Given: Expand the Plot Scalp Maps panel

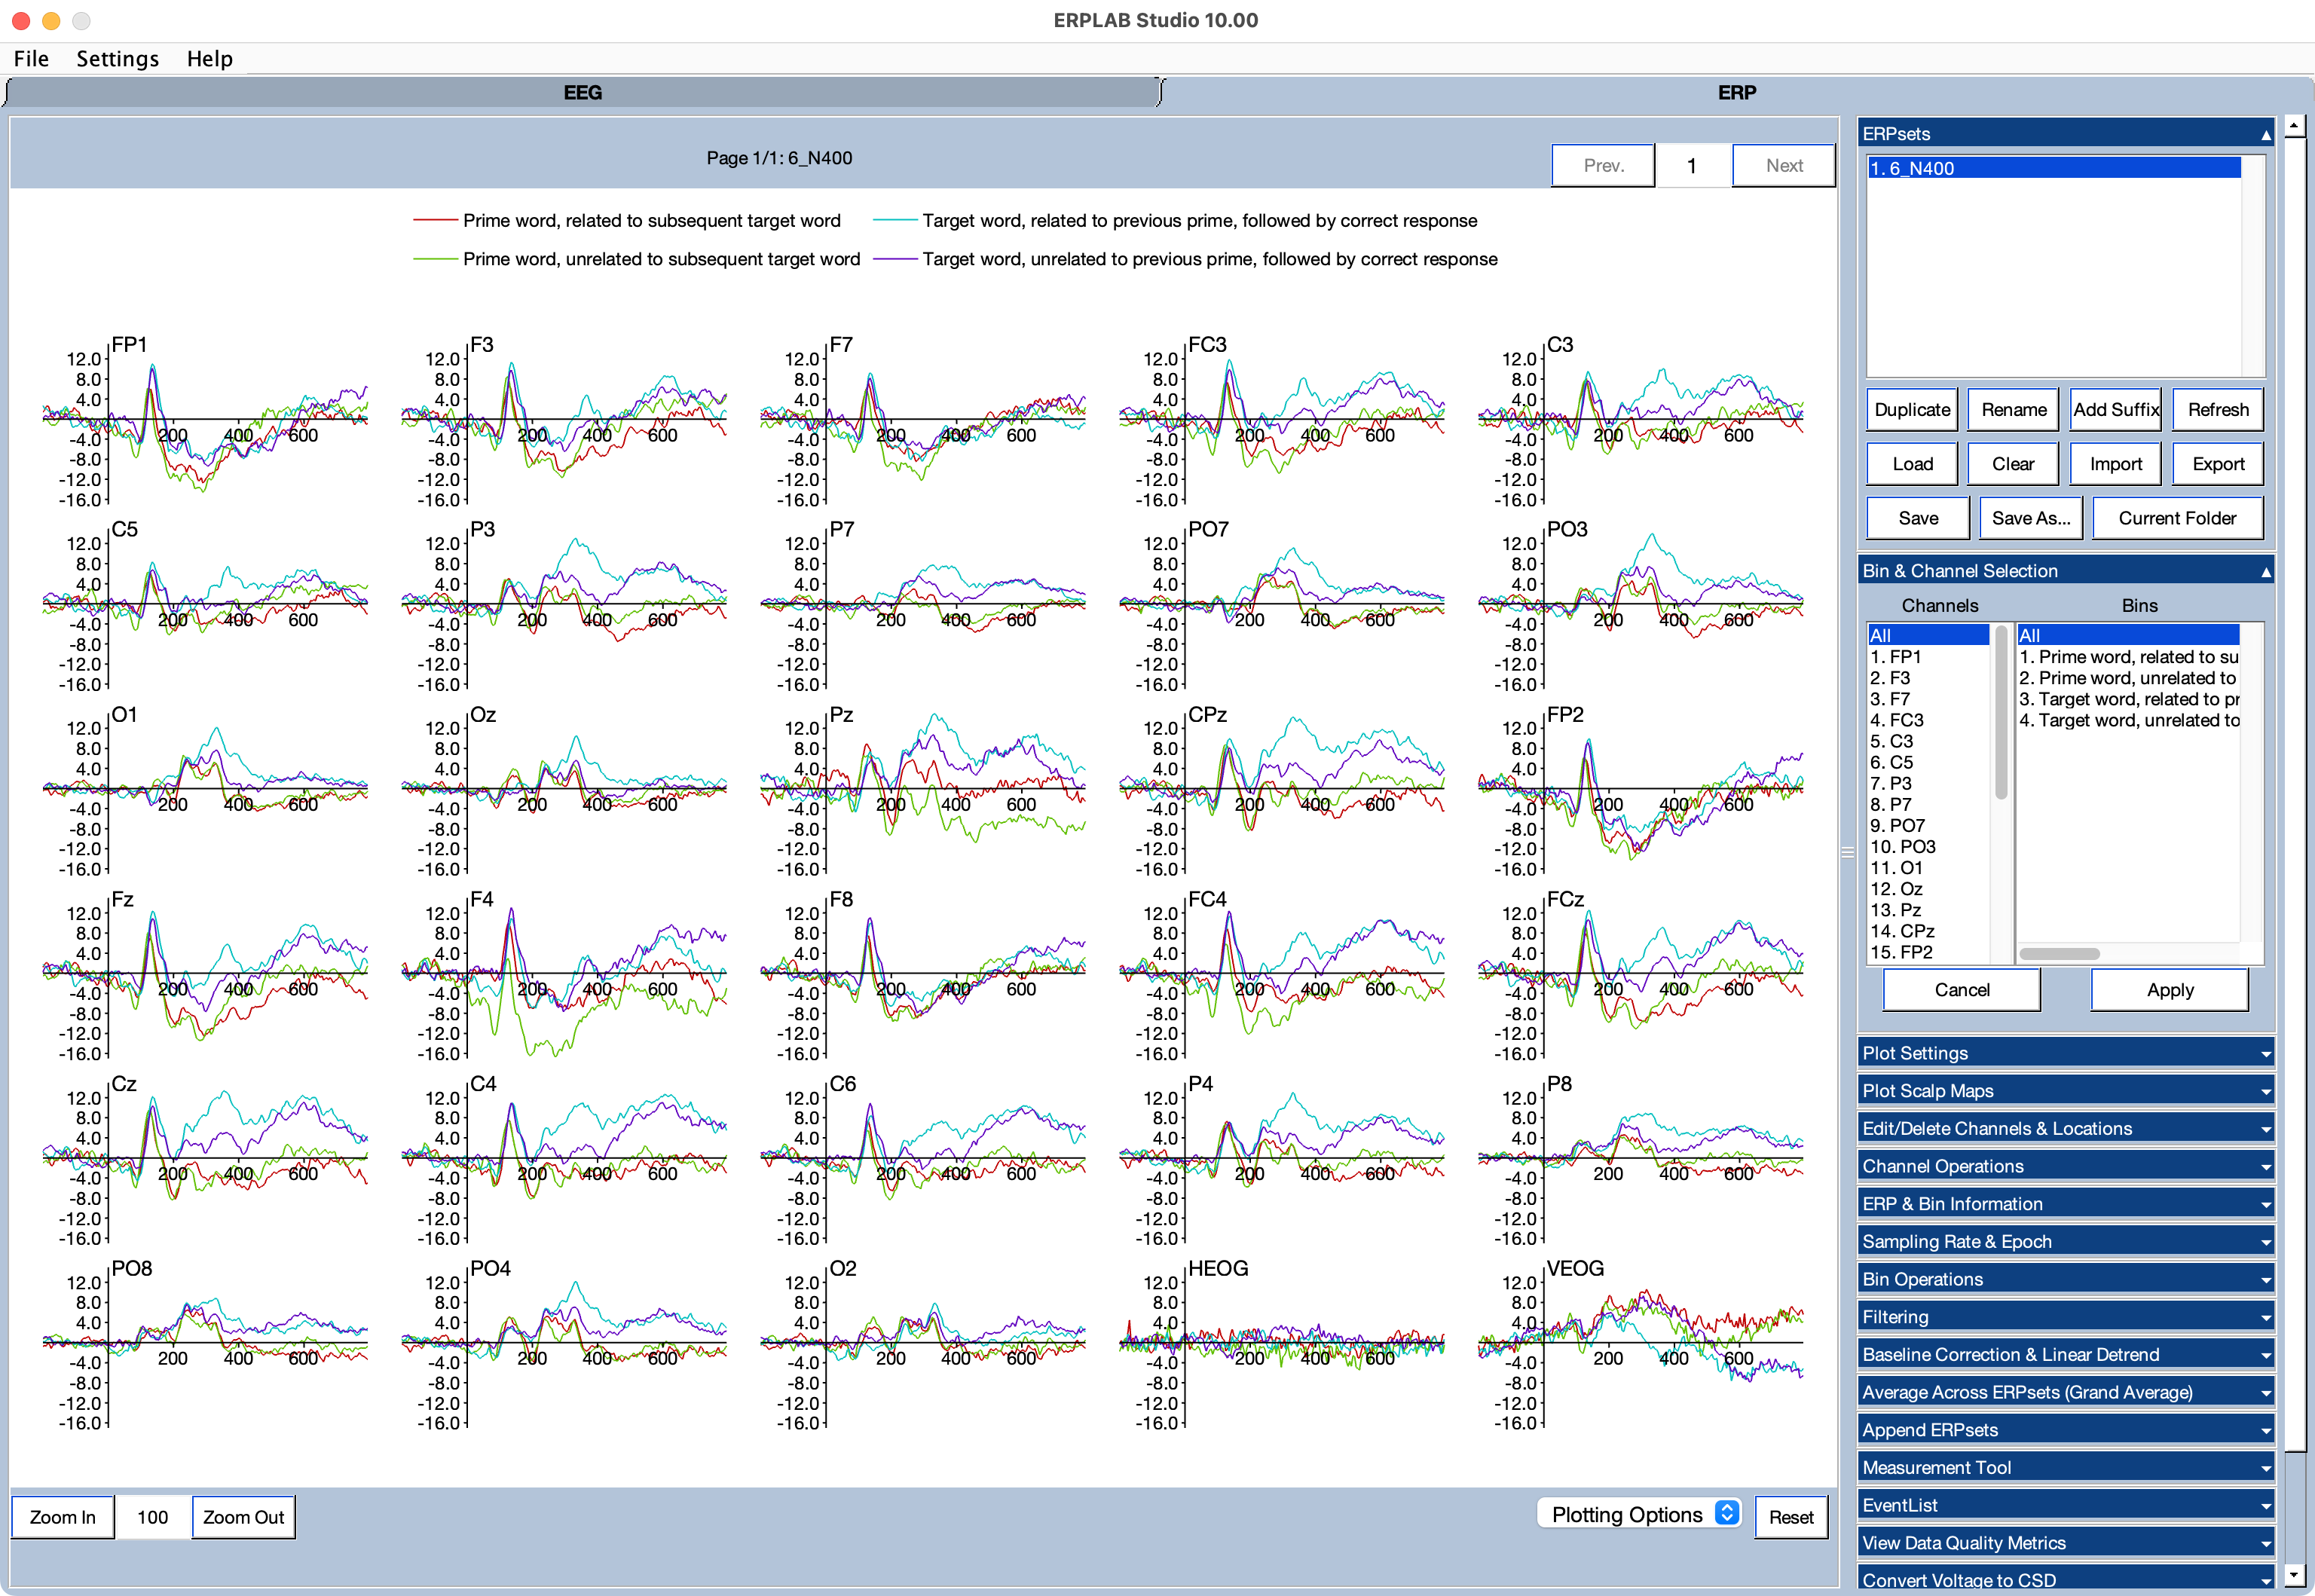Looking at the screenshot, I should [2066, 1091].
